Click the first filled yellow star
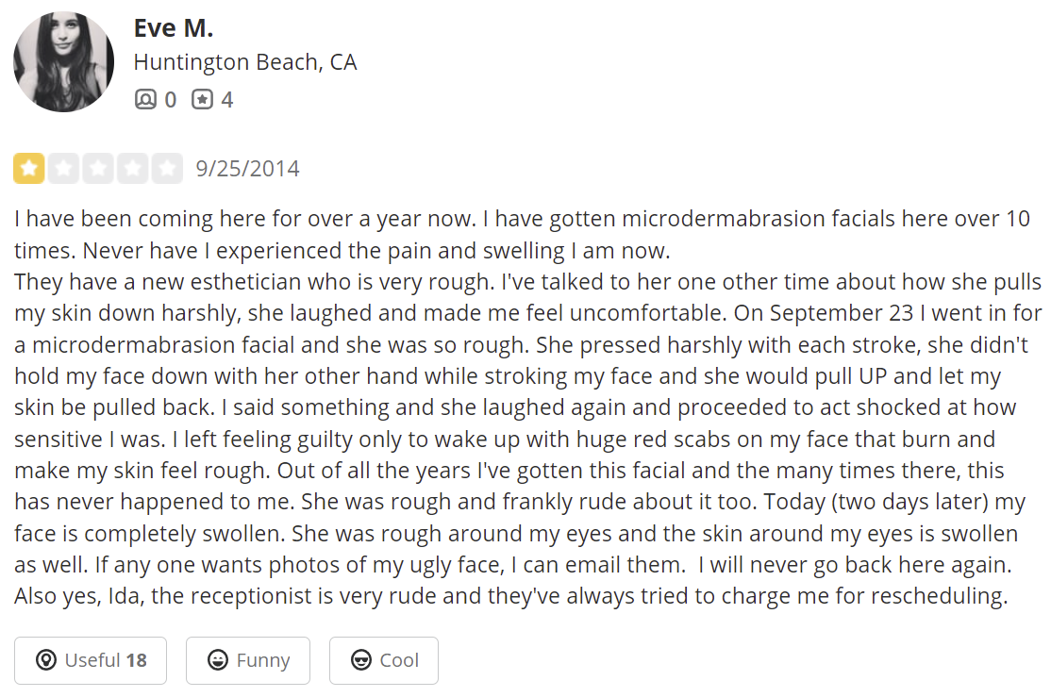 click(29, 168)
